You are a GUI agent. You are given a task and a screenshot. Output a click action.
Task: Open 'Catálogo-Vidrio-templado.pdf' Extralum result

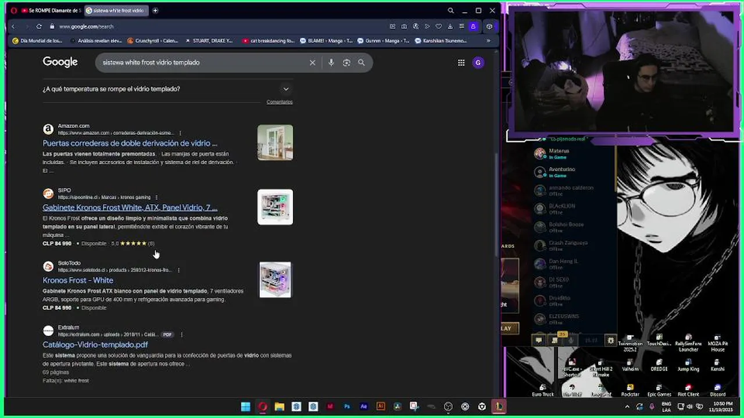[x=95, y=345]
